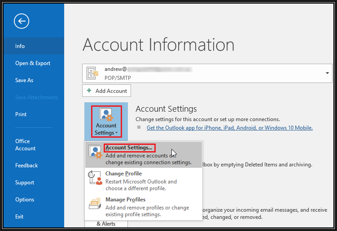This screenshot has width=337, height=231.
Task: Click the back arrow circle icon
Action: (22, 21)
